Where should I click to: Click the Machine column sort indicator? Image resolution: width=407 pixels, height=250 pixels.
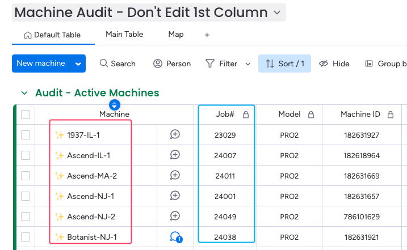[115, 105]
